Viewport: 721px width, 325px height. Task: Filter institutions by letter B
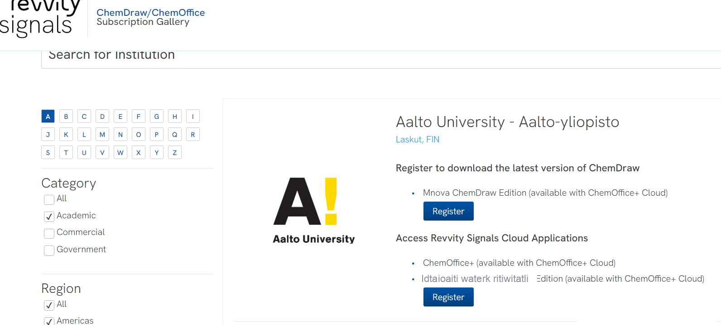point(66,117)
